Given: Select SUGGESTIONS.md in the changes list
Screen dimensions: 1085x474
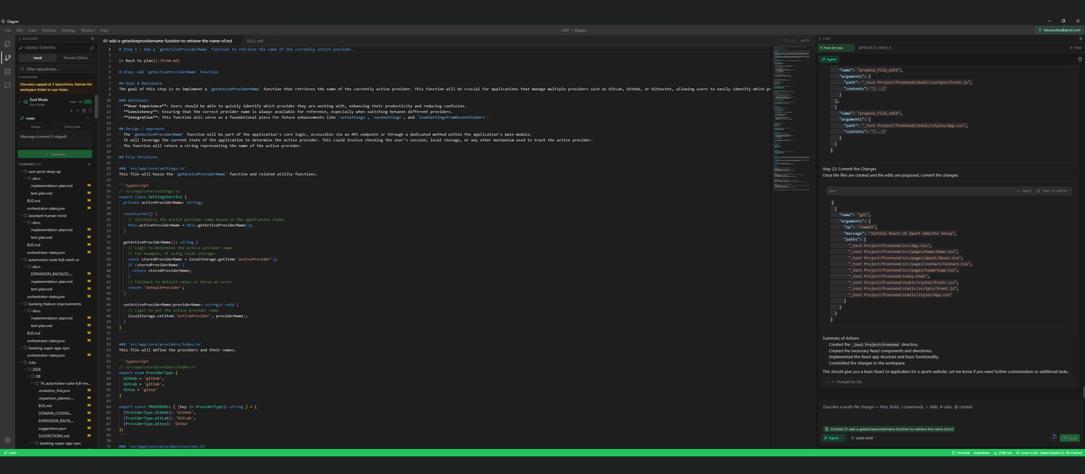Looking at the screenshot, I should 54,436.
